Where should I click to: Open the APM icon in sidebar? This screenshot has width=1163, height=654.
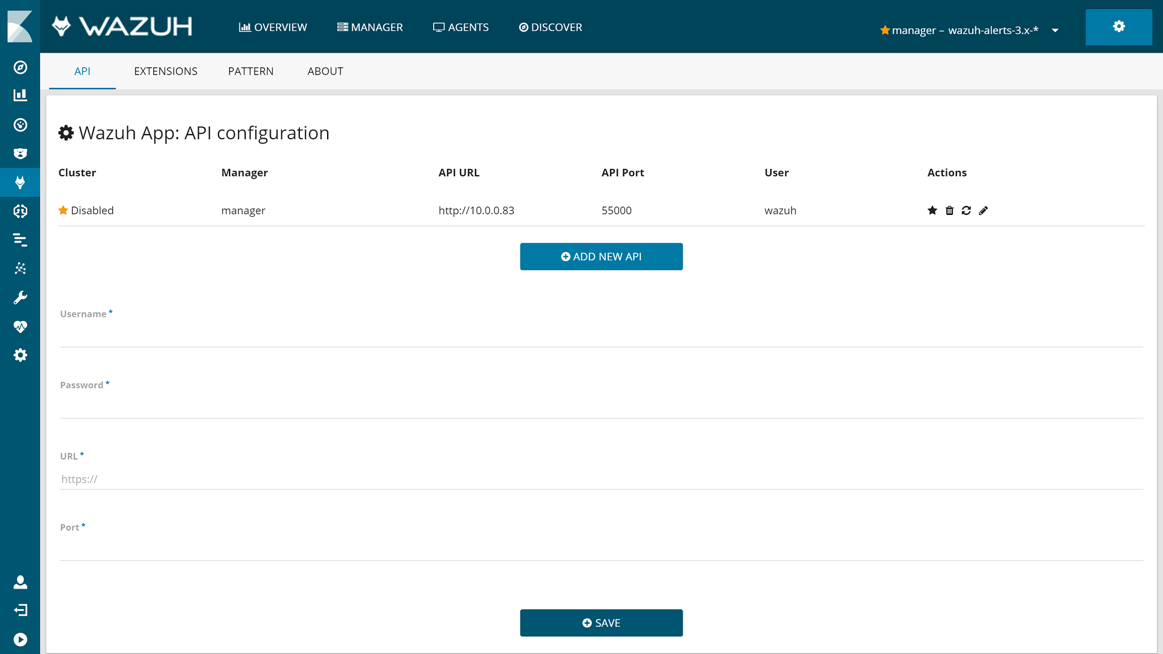pos(20,211)
